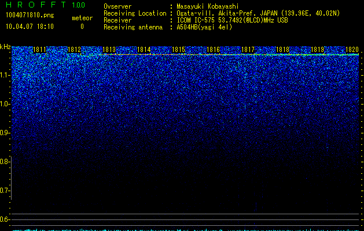This screenshot has width=364, height=231.
Task: Click the meteor label
Action: [x=82, y=18]
